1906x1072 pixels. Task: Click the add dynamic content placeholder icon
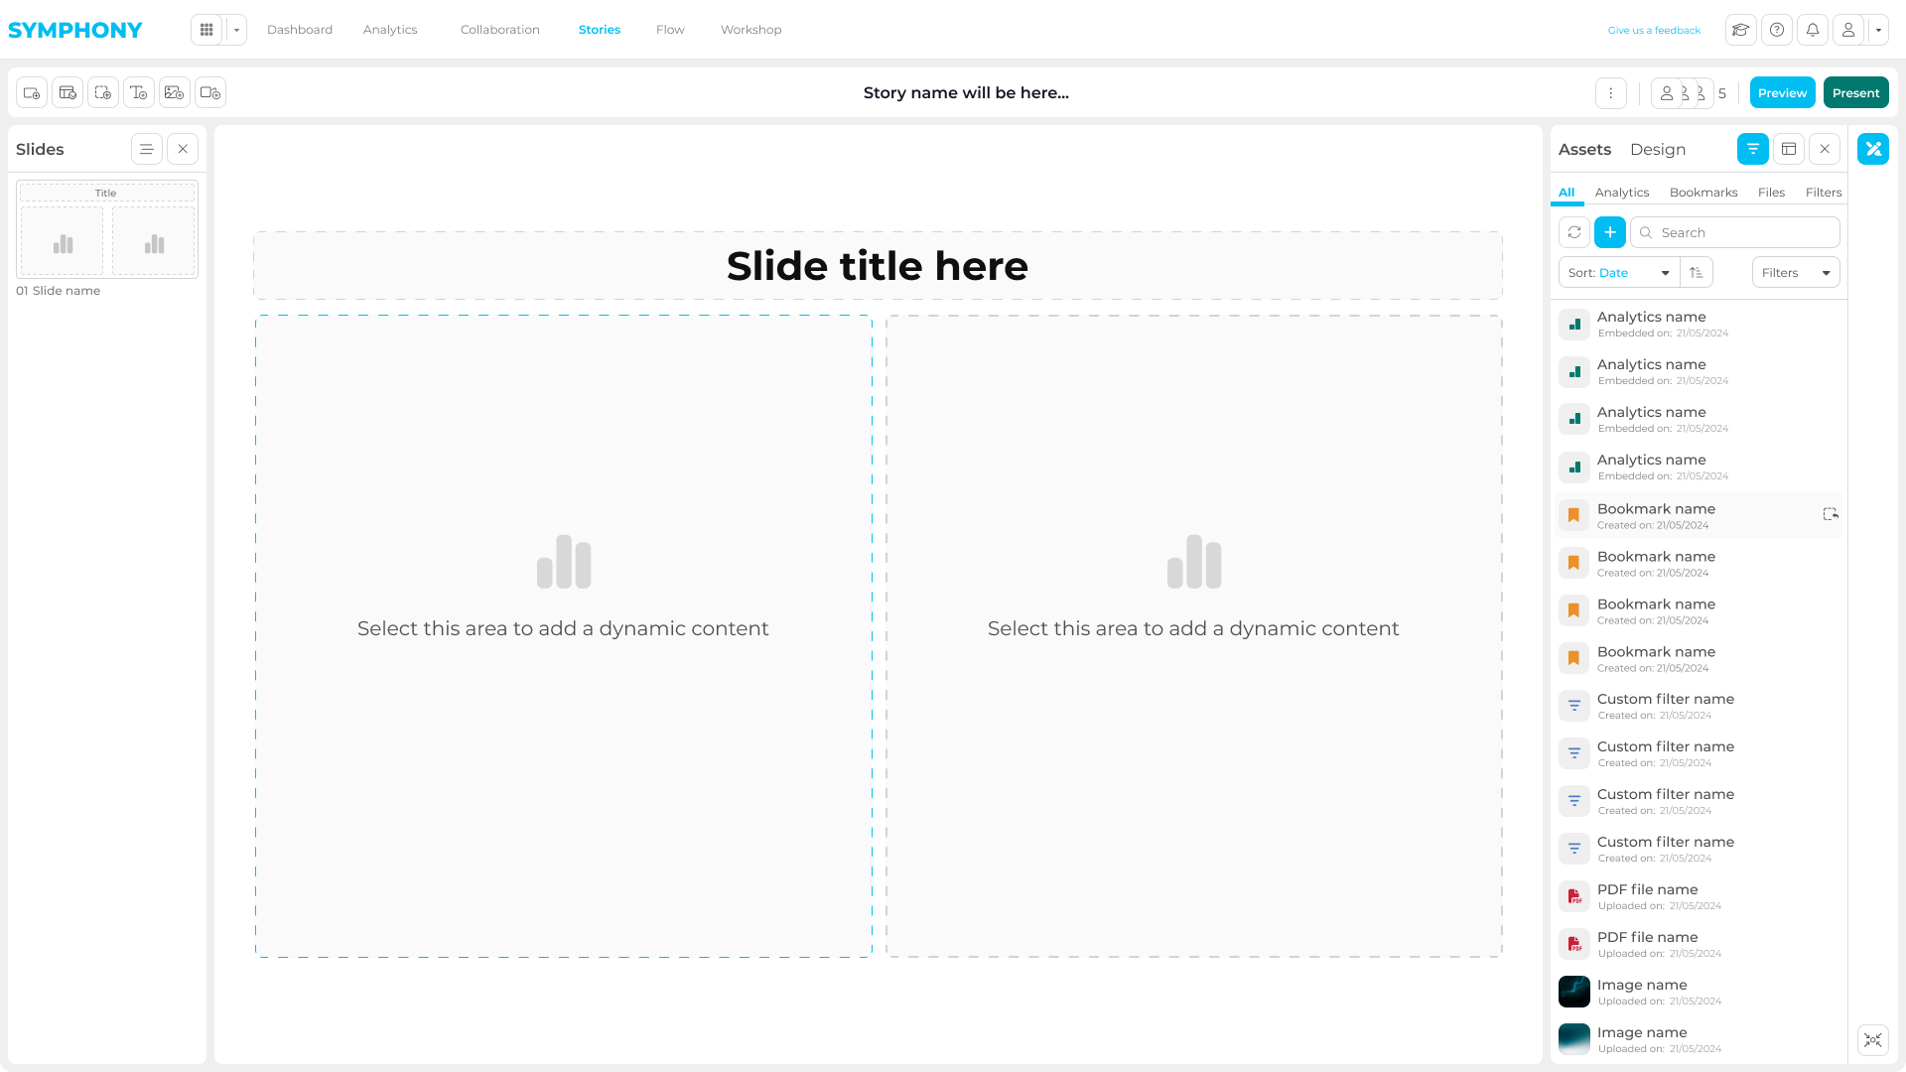pos(103,92)
